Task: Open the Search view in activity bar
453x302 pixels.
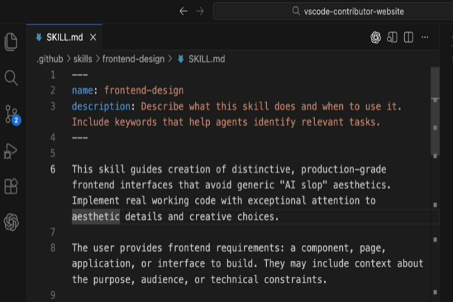Action: coord(11,77)
